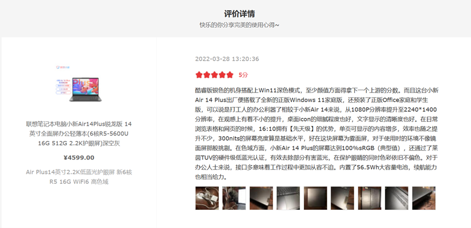View first review photo with white charger
The width and height of the screenshot is (471, 228).
[x=207, y=199]
